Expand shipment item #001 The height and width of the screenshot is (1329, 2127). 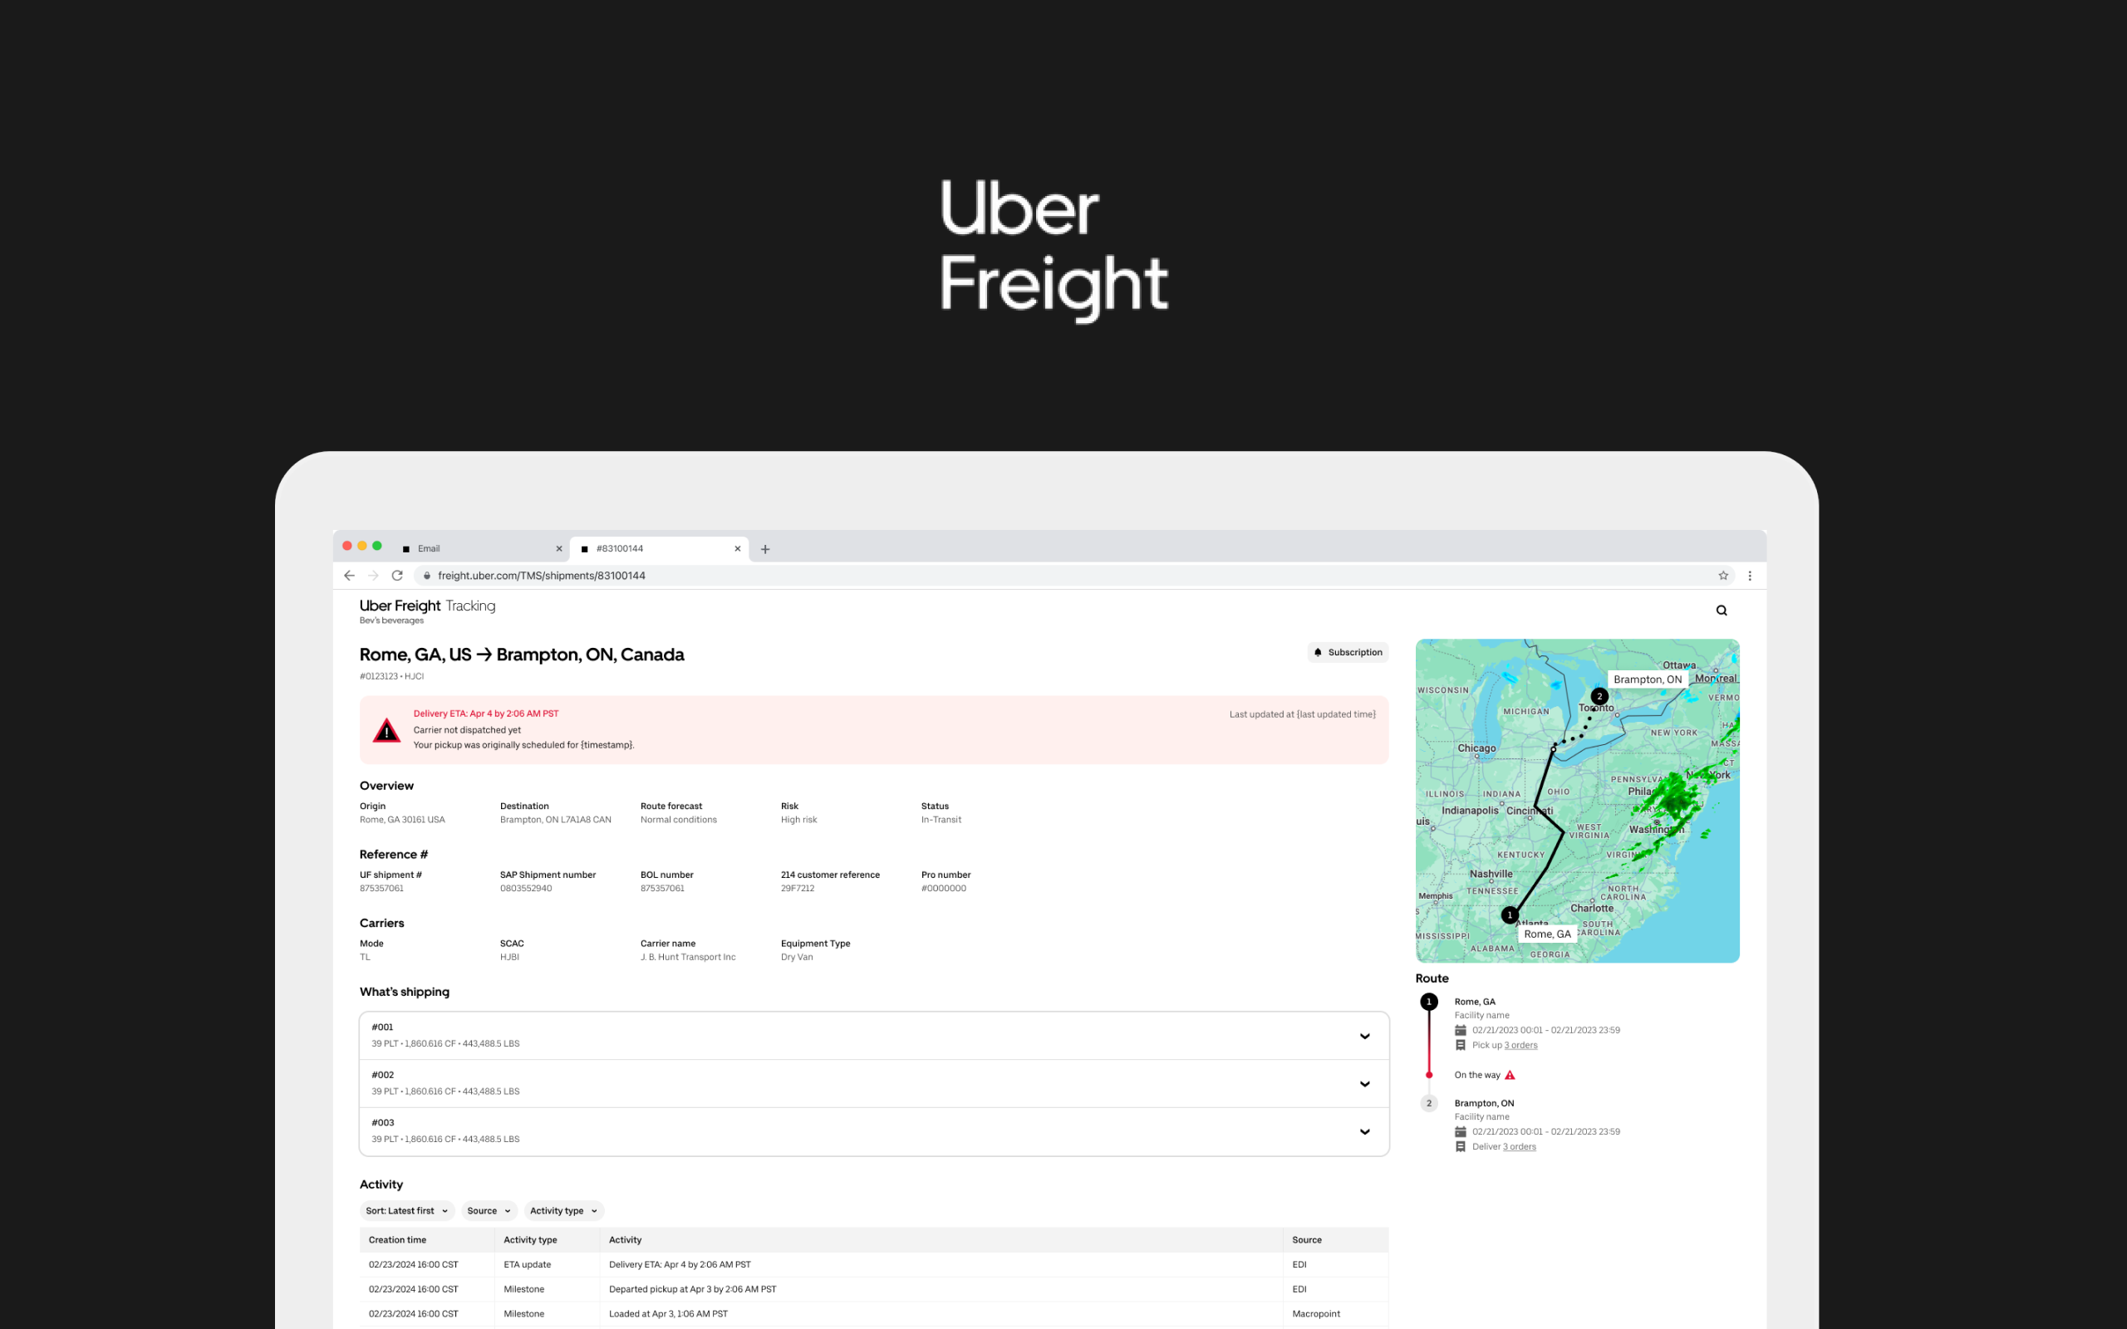coord(874,1036)
